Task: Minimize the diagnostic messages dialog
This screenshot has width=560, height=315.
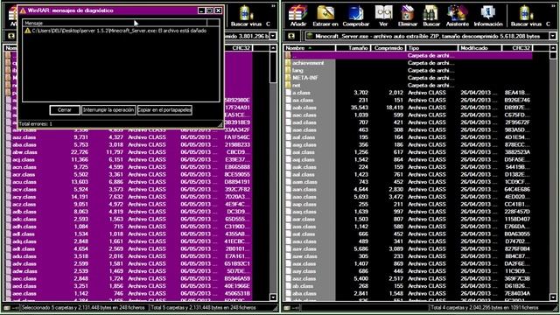Action: [201, 10]
